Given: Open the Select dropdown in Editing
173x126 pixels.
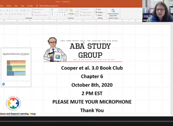Looking at the screenshot, I should pyautogui.click(x=99, y=15).
